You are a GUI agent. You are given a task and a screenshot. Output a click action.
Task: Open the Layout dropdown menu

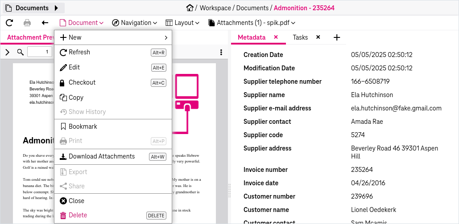182,23
